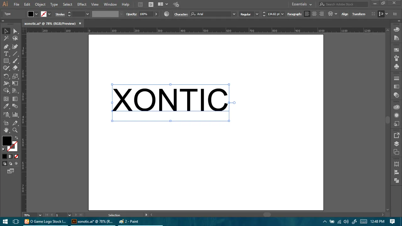Choose the Perspective Grid tool
This screenshot has width=402, height=226.
click(x=15, y=91)
